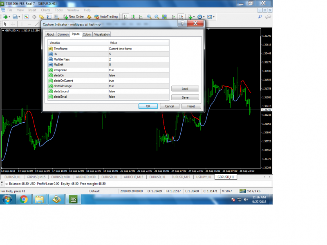This screenshot has height=245, width=327.
Task: Click the Lb value field
Action: 139,54
